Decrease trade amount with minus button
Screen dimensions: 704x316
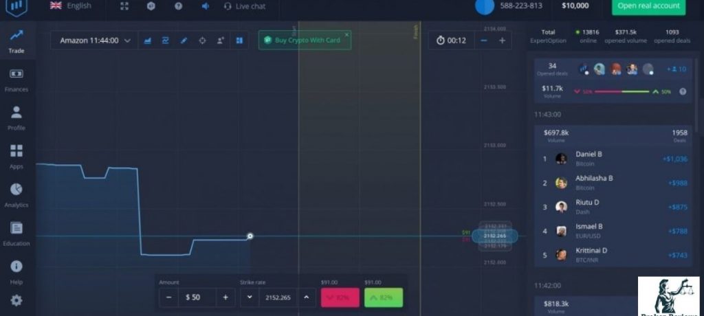click(x=169, y=297)
